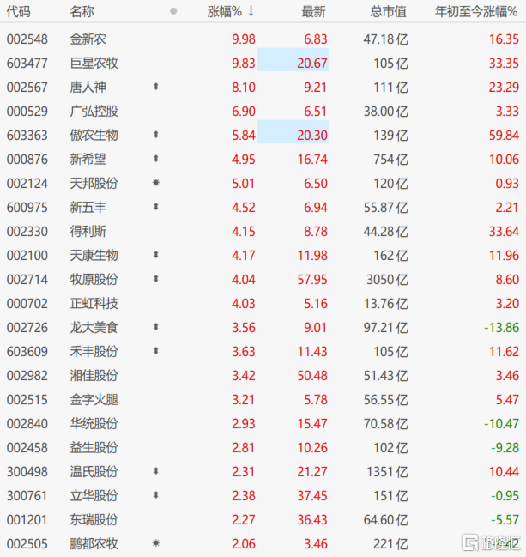Screen dimensions: 526x557
Task: Click year-to-date value 59.84
Action: point(504,136)
